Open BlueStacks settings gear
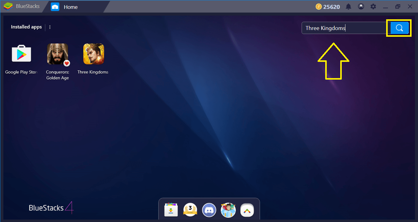Viewport: 418px width, 222px height. tap(373, 6)
